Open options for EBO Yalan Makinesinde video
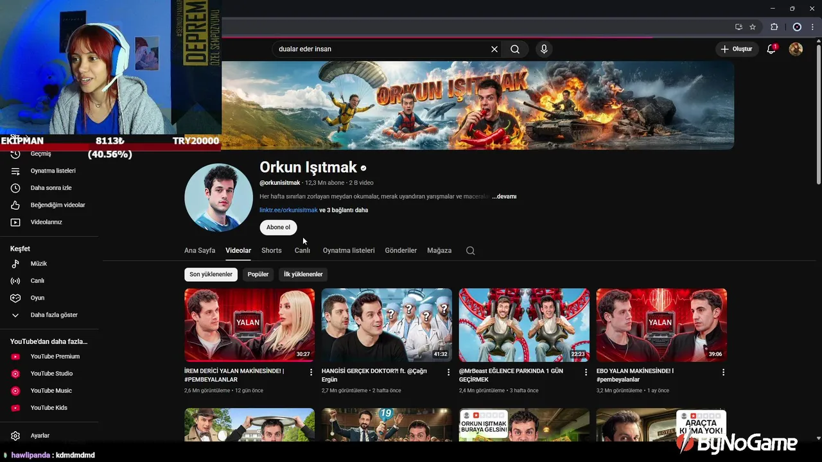Image resolution: width=822 pixels, height=462 pixels. click(723, 372)
